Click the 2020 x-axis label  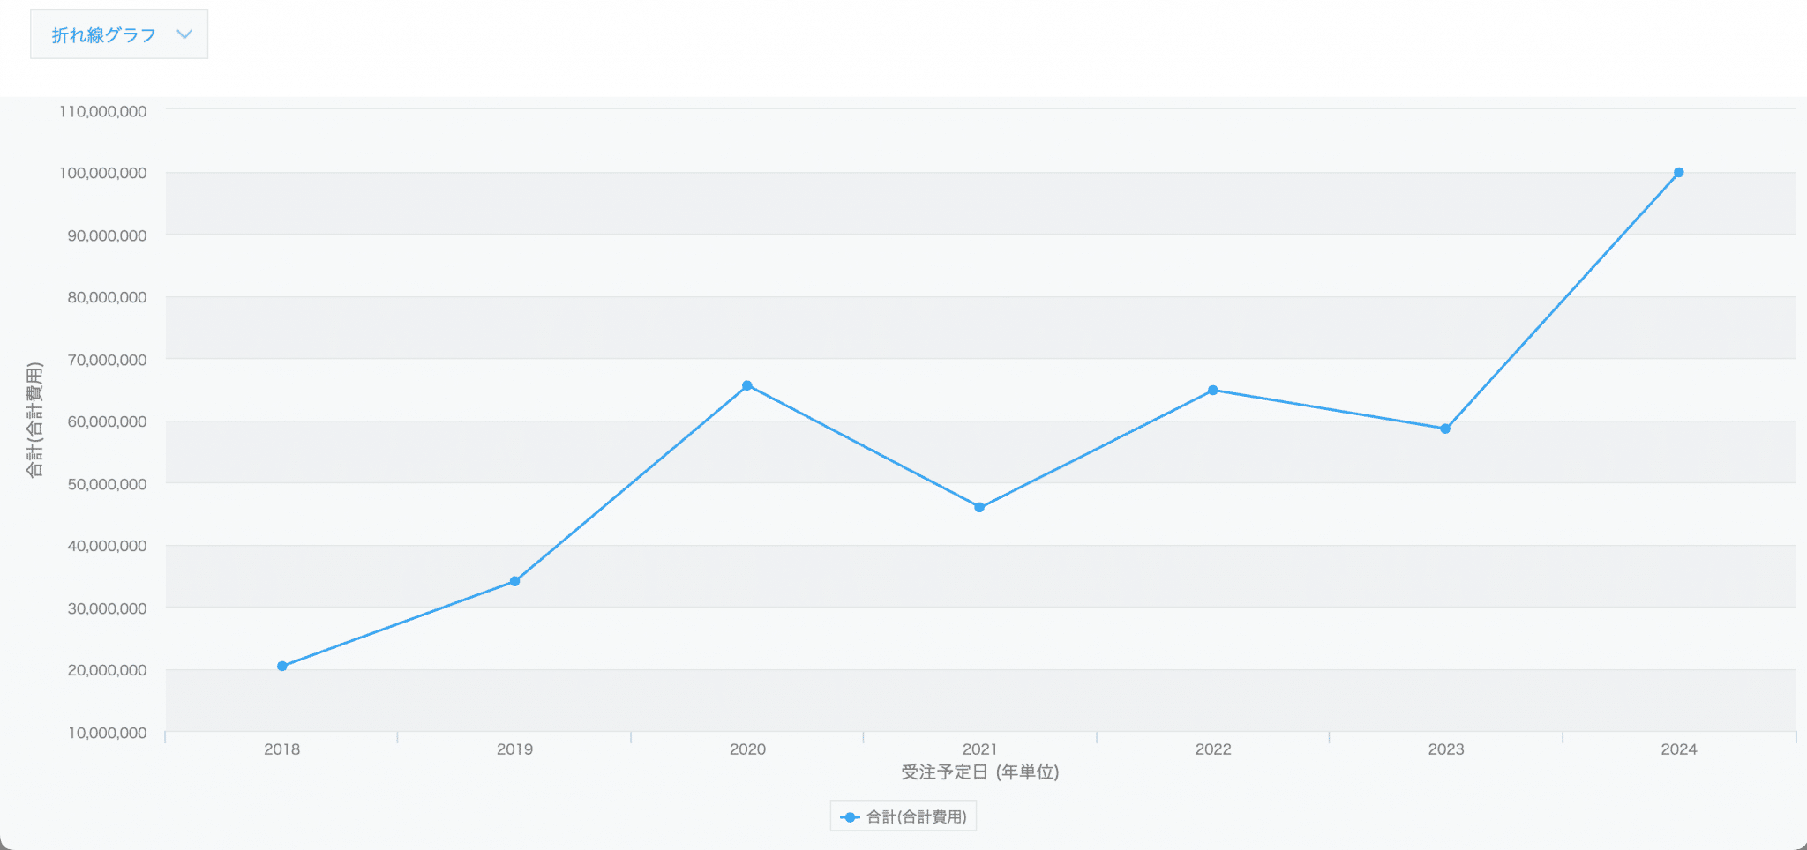pos(747,749)
